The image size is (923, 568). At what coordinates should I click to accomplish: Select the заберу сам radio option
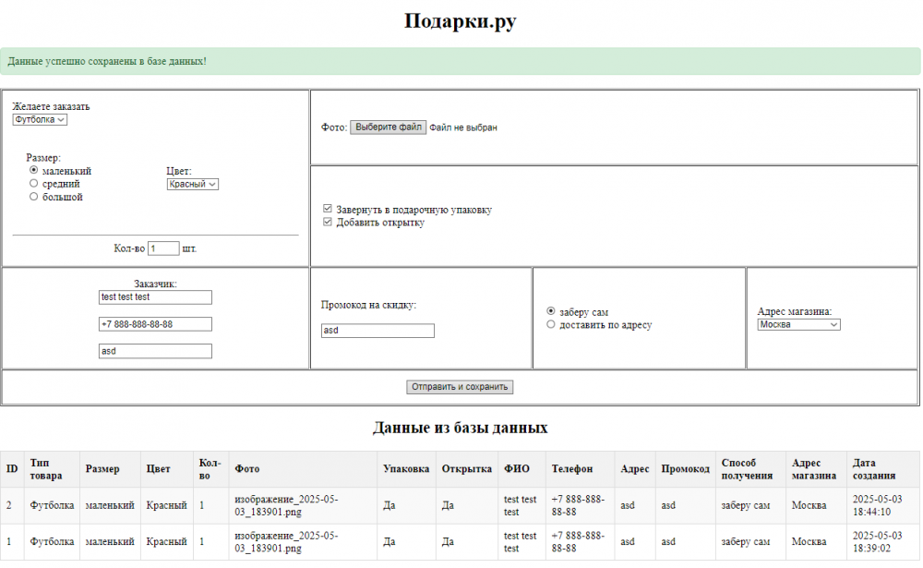[x=551, y=311]
